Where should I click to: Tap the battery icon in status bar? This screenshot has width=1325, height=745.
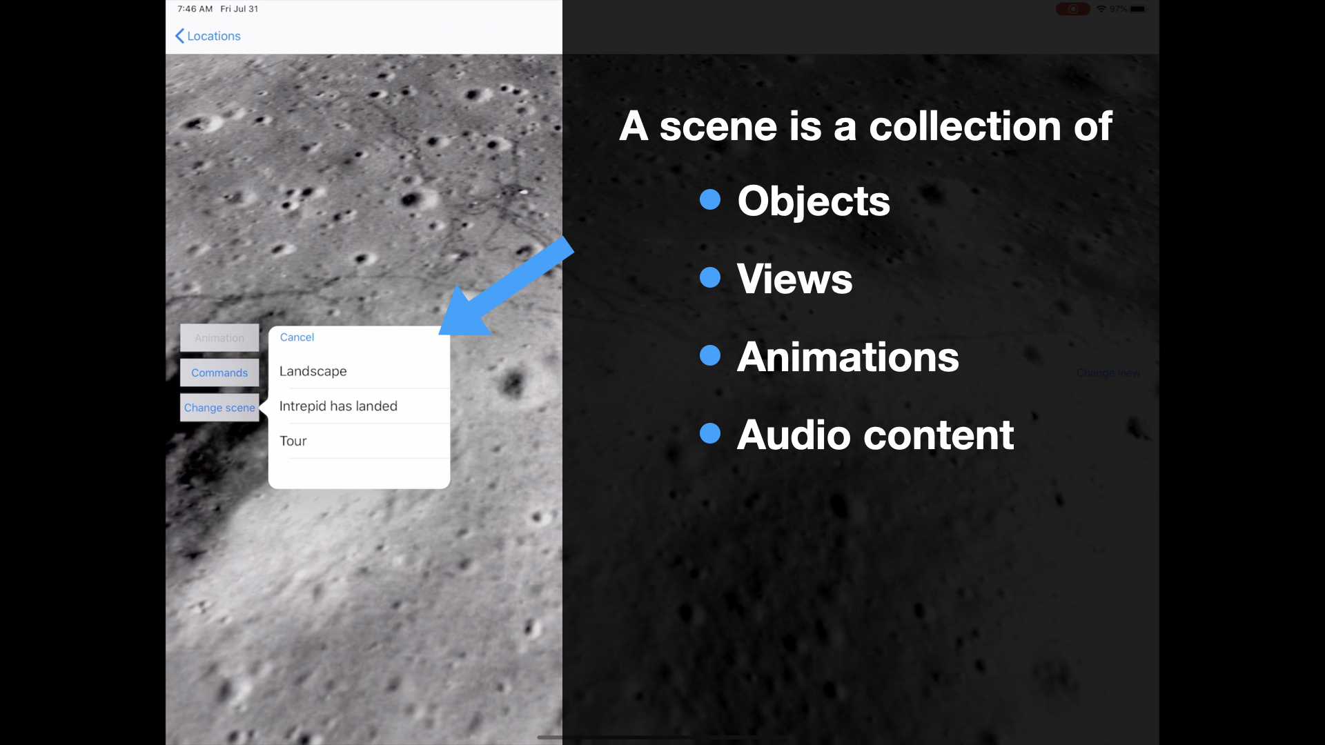tap(1138, 9)
